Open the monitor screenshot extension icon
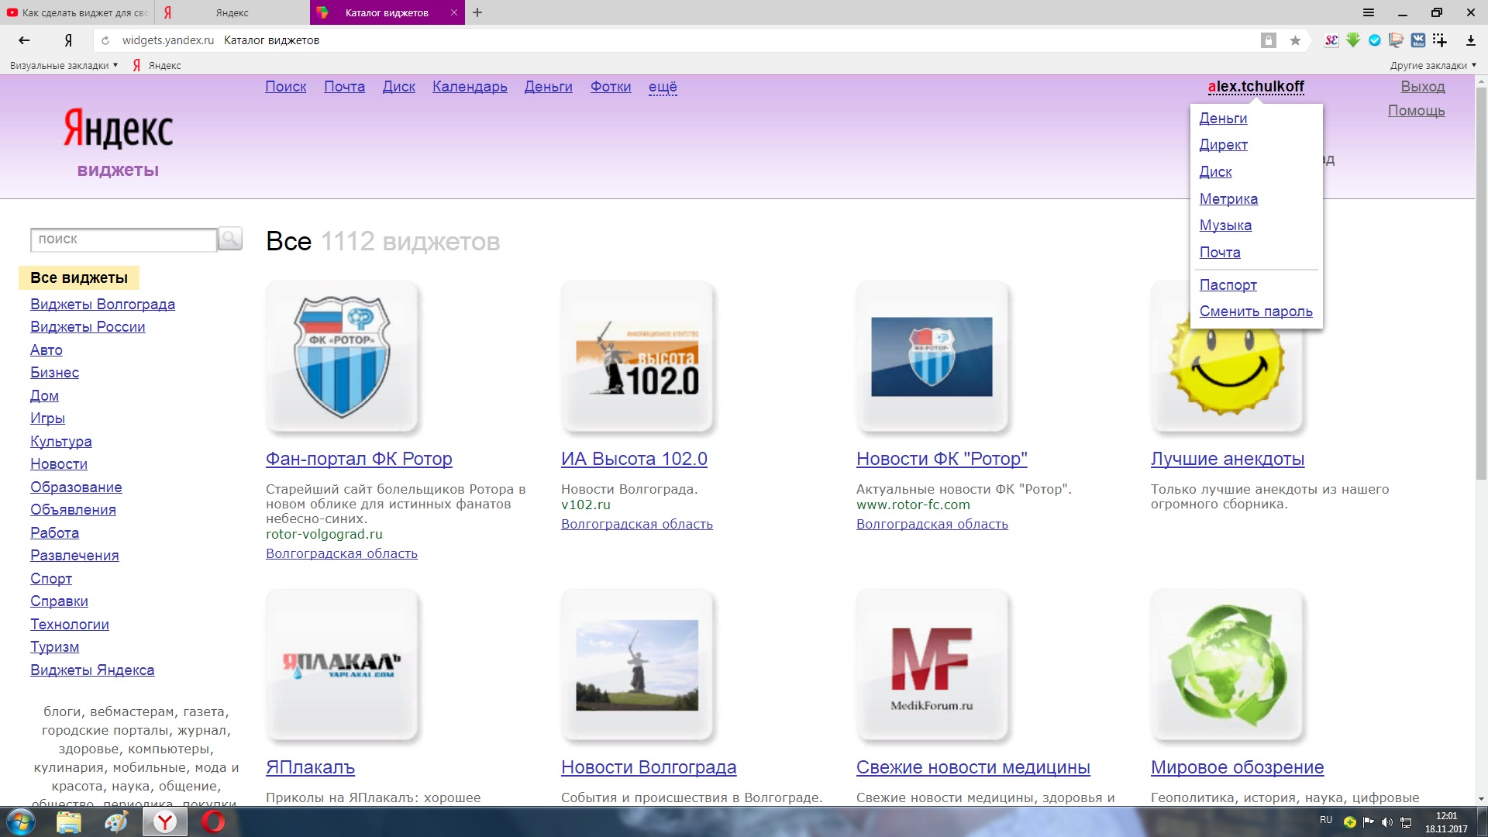This screenshot has width=1488, height=837. click(1396, 40)
